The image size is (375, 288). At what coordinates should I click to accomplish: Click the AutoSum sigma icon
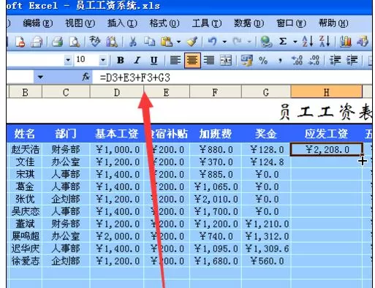click(x=283, y=42)
